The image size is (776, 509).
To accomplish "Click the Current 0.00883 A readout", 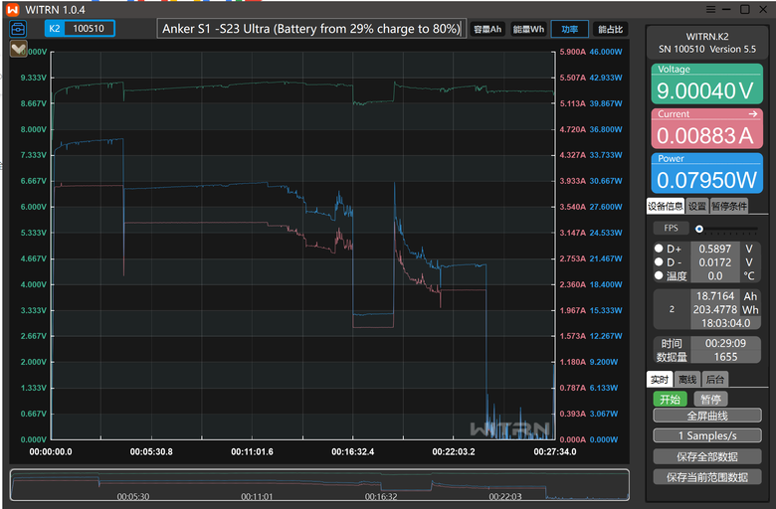I will 706,128.
